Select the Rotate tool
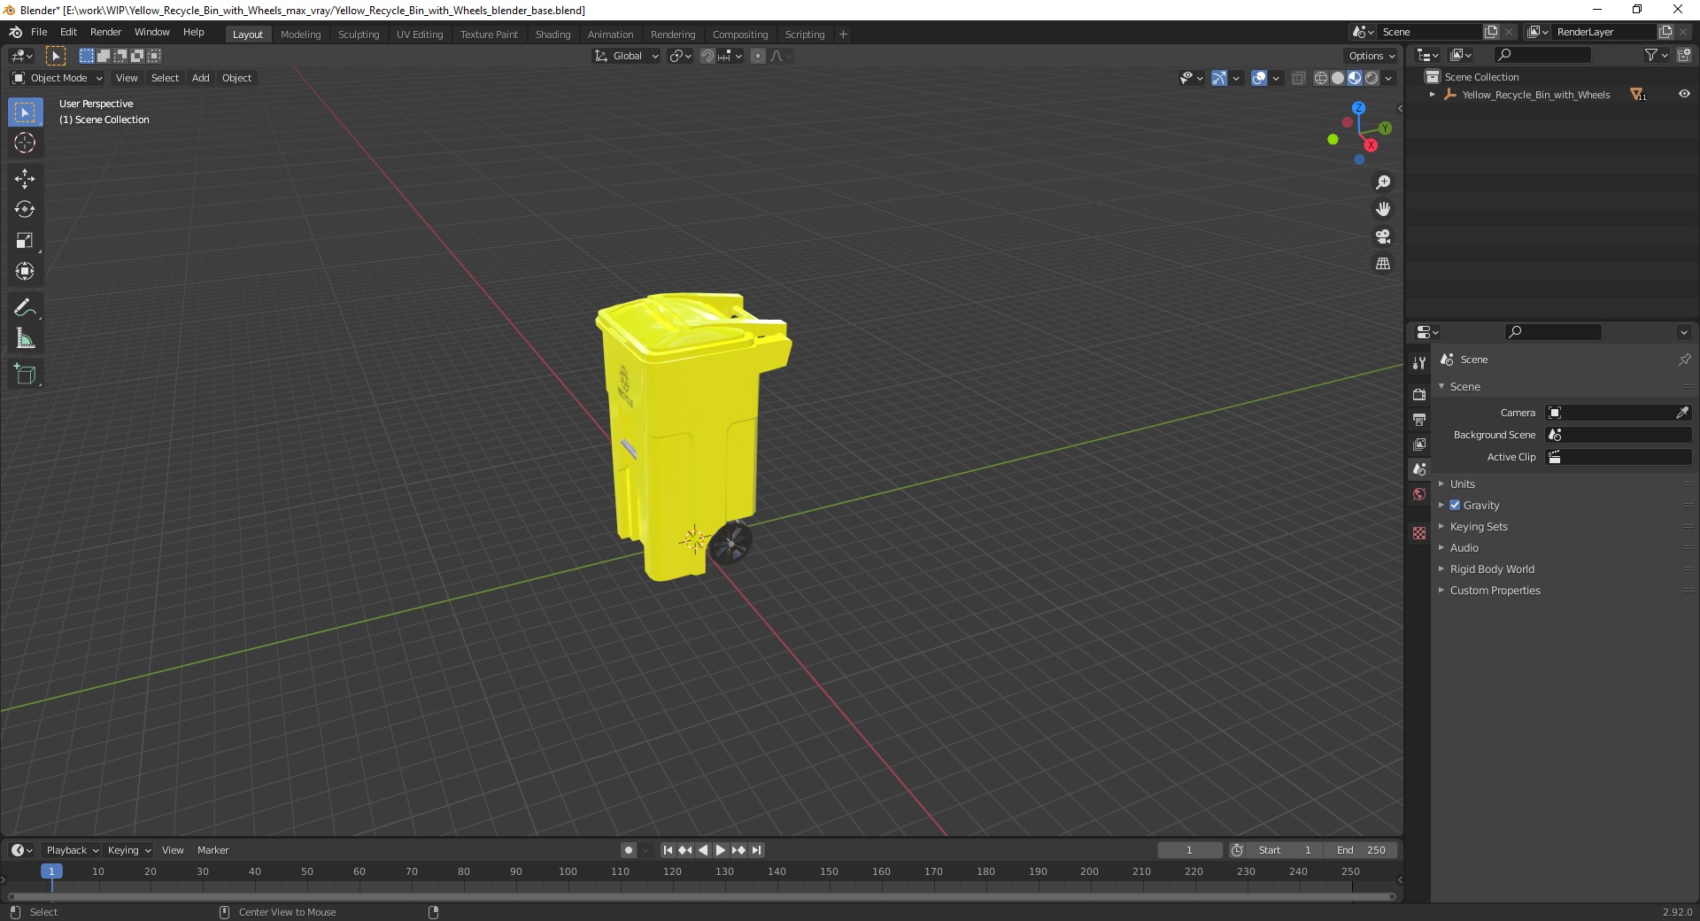The width and height of the screenshot is (1700, 921). [25, 210]
